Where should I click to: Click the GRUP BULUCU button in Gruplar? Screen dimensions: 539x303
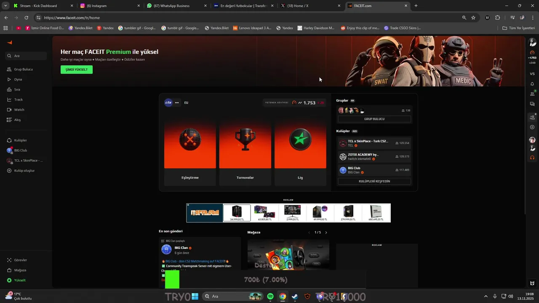pyautogui.click(x=374, y=119)
